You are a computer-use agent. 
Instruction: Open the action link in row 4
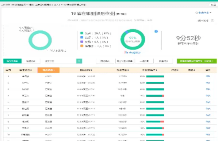[x=208, y=96]
